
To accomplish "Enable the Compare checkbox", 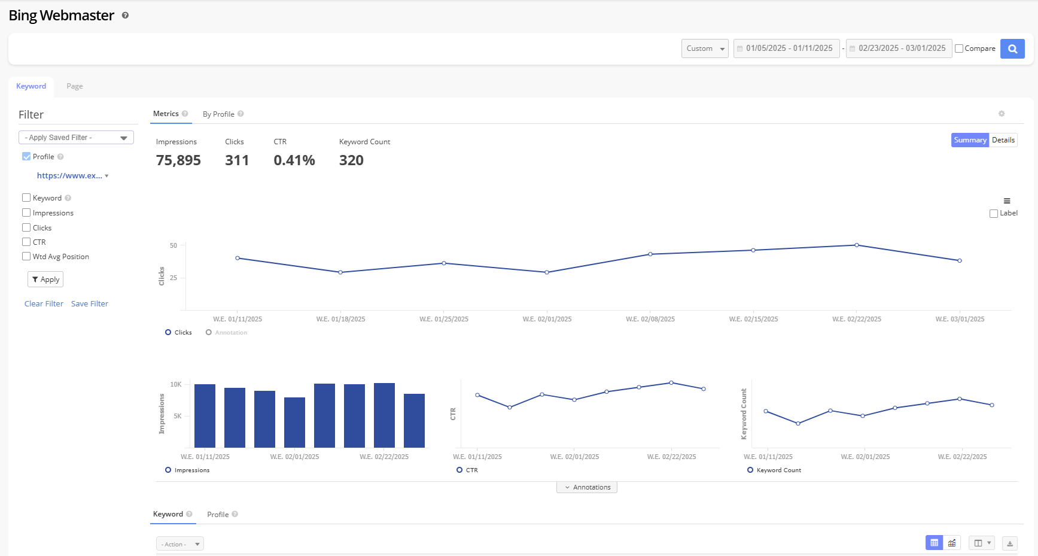I will pos(959,48).
